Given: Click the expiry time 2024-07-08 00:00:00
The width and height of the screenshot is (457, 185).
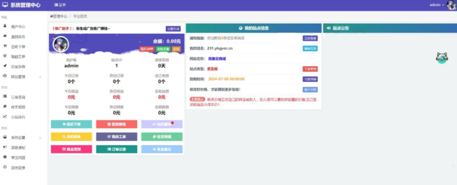Looking at the screenshot, I should tap(227, 79).
